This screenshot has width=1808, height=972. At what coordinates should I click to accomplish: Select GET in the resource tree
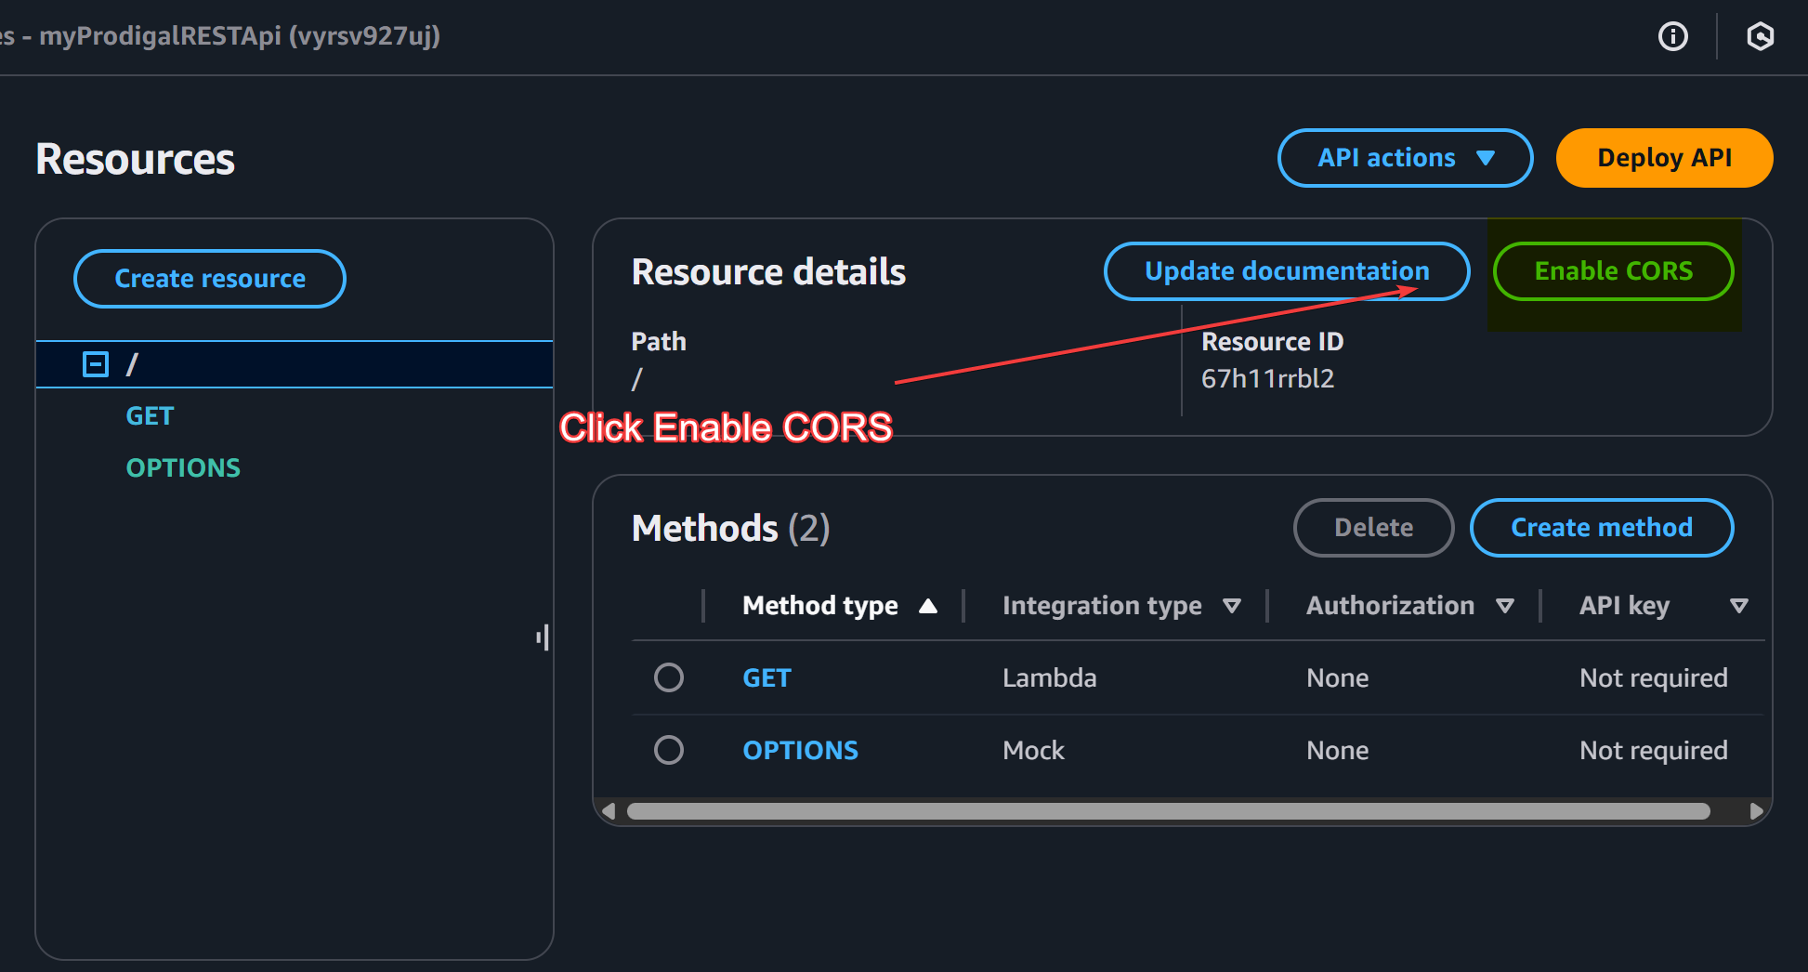(x=150, y=416)
